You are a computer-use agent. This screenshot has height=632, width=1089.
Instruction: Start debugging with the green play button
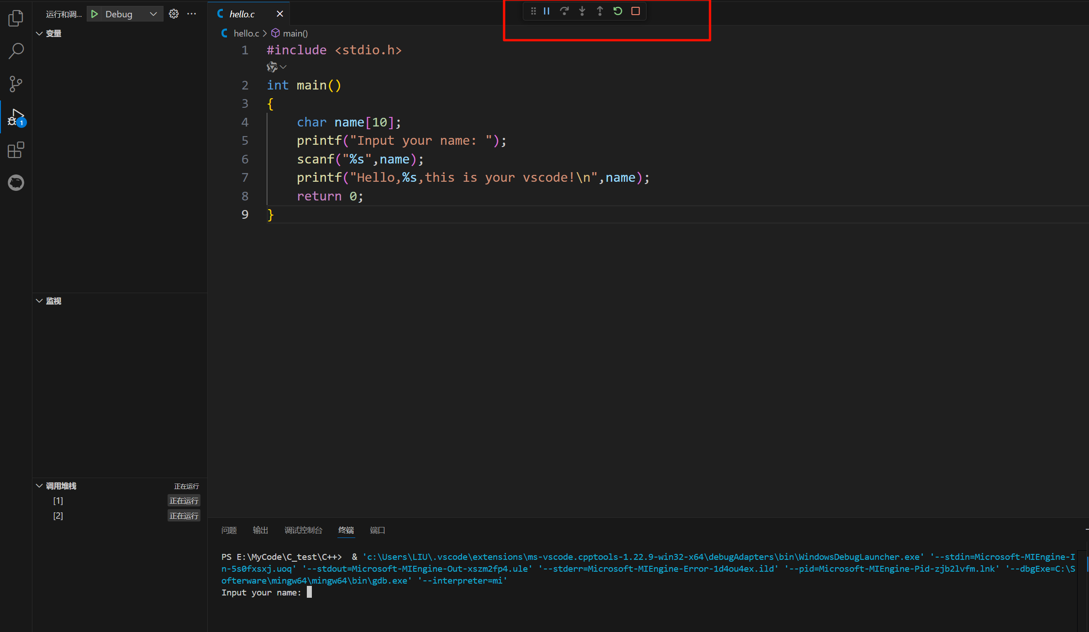tap(95, 14)
